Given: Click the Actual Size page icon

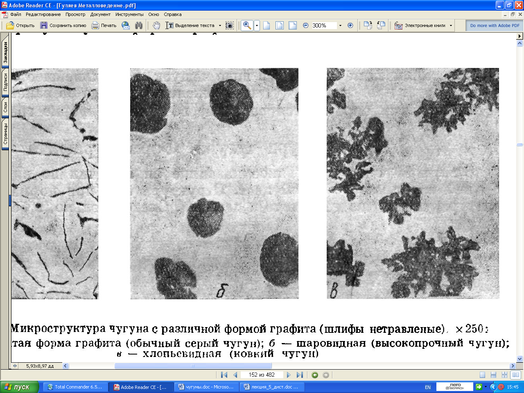Looking at the screenshot, I should 267,25.
